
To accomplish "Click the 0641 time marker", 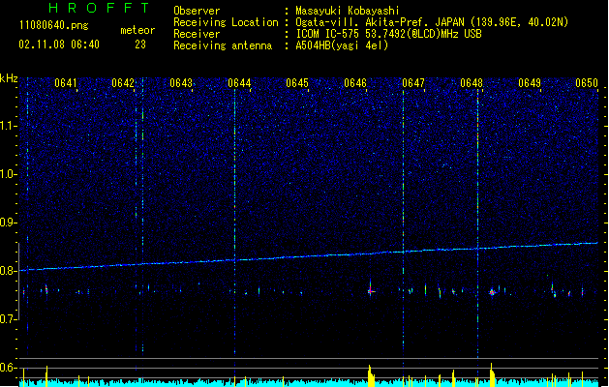I will point(66,83).
